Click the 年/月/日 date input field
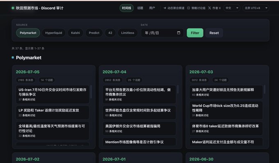Screen dimensions: 279x163 pyautogui.click(x=162, y=33)
